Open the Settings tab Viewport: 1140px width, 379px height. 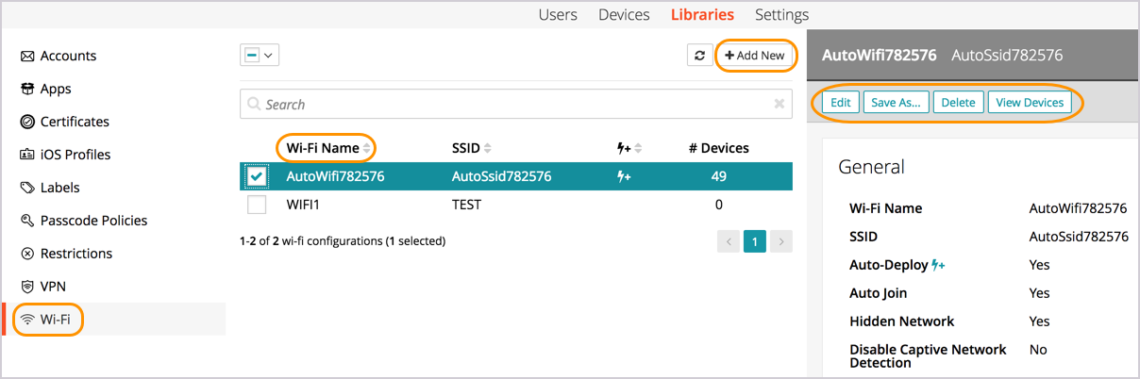(x=781, y=14)
